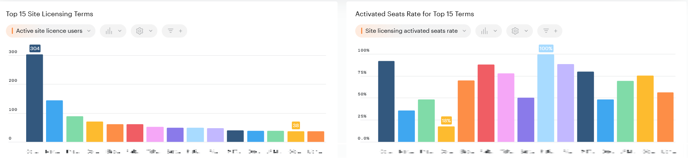Open chart type icon in Activated Seats panel
The width and height of the screenshot is (688, 158).
484,31
